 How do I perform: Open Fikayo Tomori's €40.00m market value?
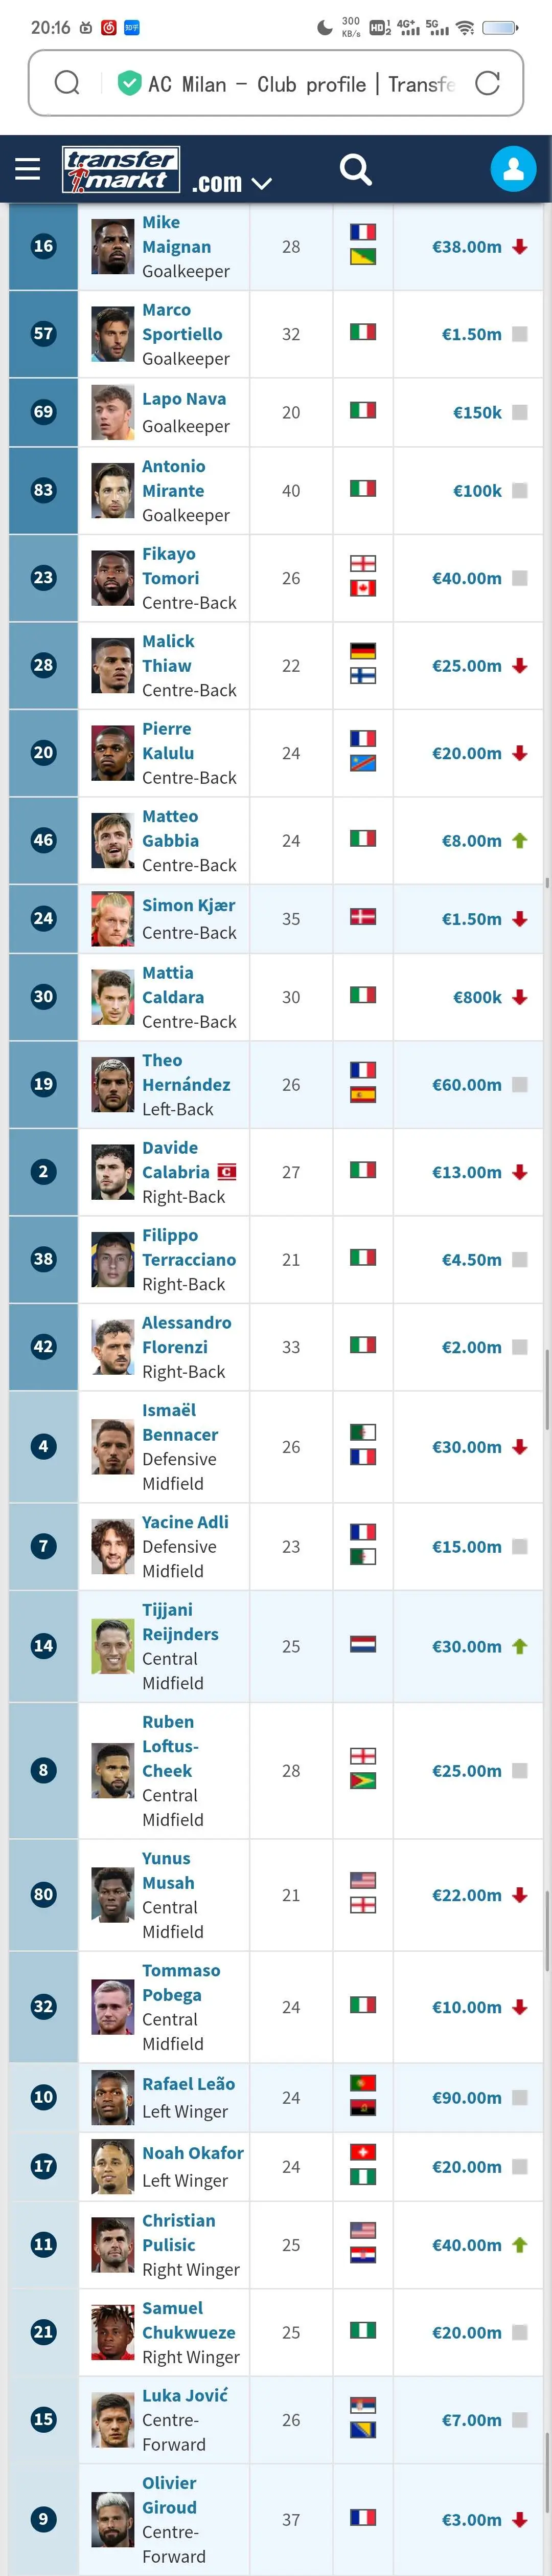tap(466, 578)
